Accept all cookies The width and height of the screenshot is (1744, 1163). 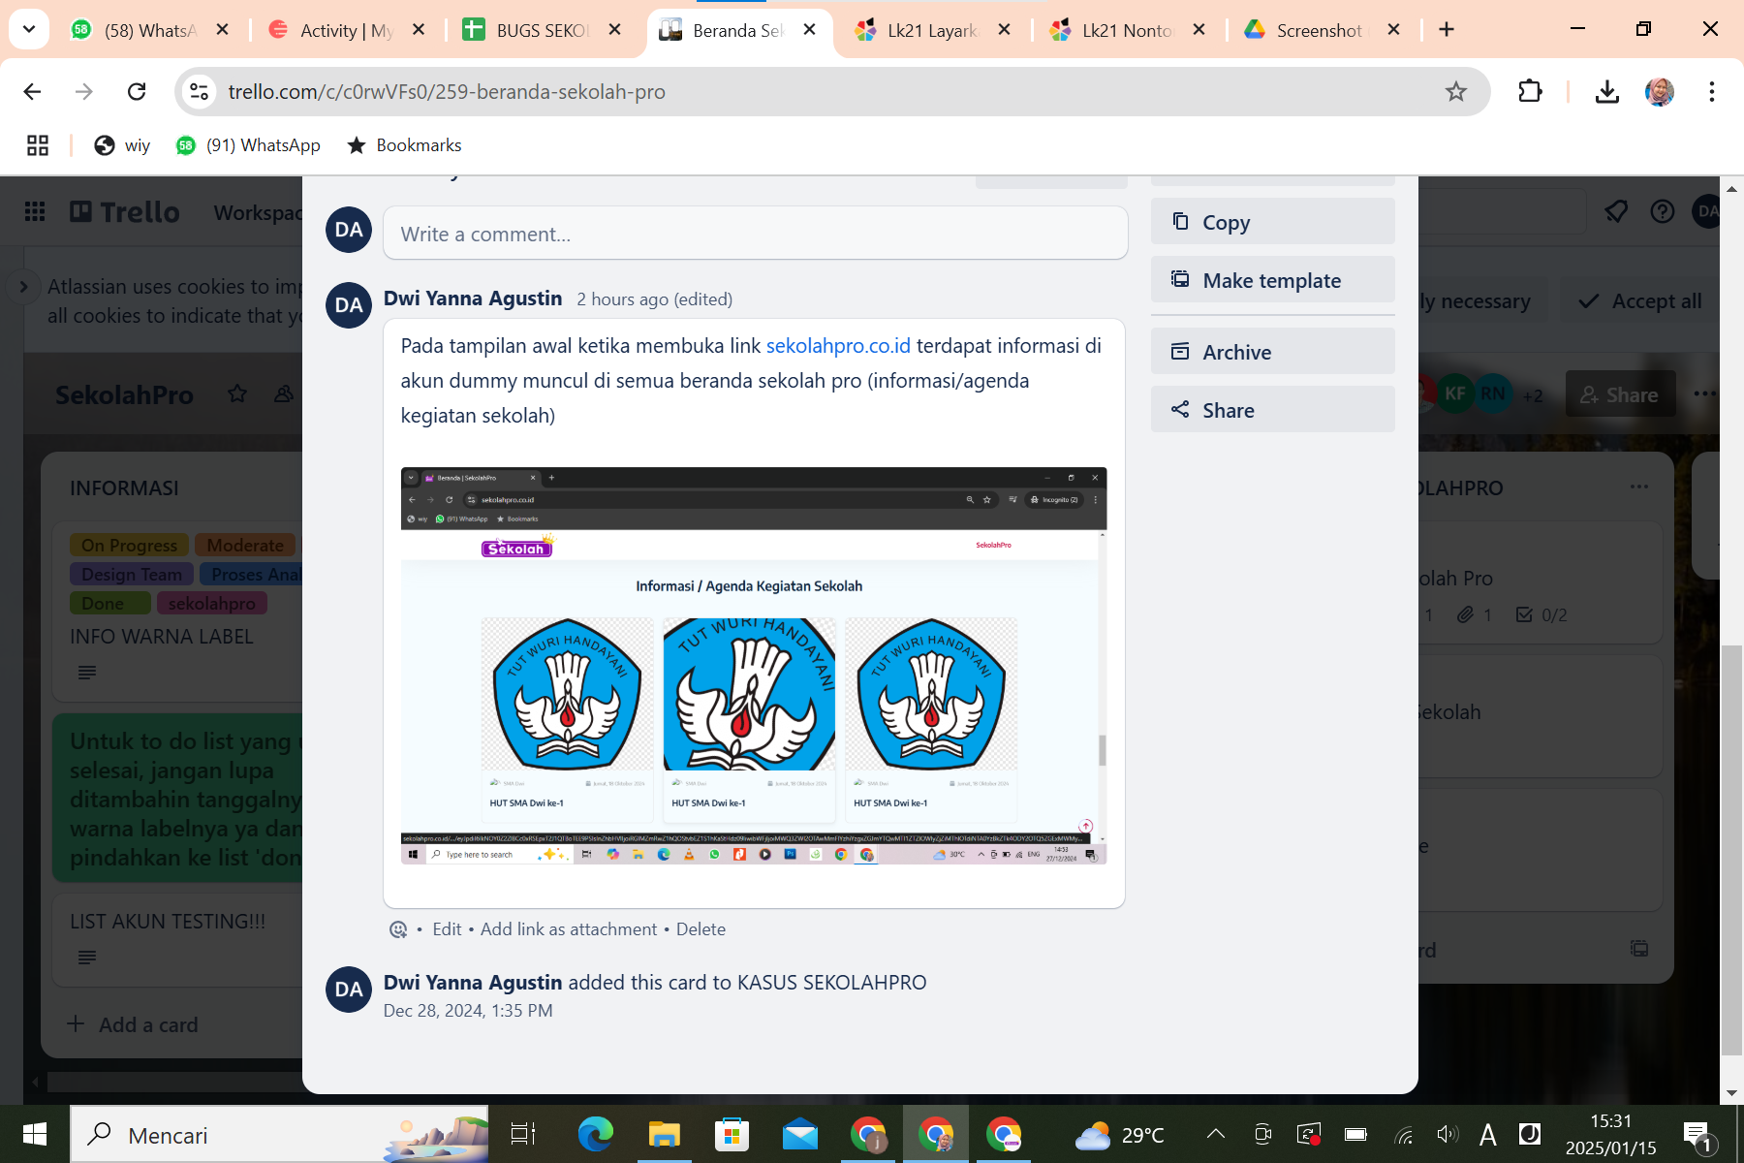coord(1640,301)
